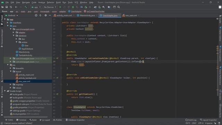Click the Make Project hammer icon
Screen dimensions: 222x125
click(26, 7)
